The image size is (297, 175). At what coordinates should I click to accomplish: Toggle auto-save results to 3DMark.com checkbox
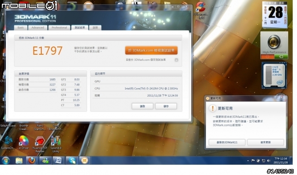[176, 60]
